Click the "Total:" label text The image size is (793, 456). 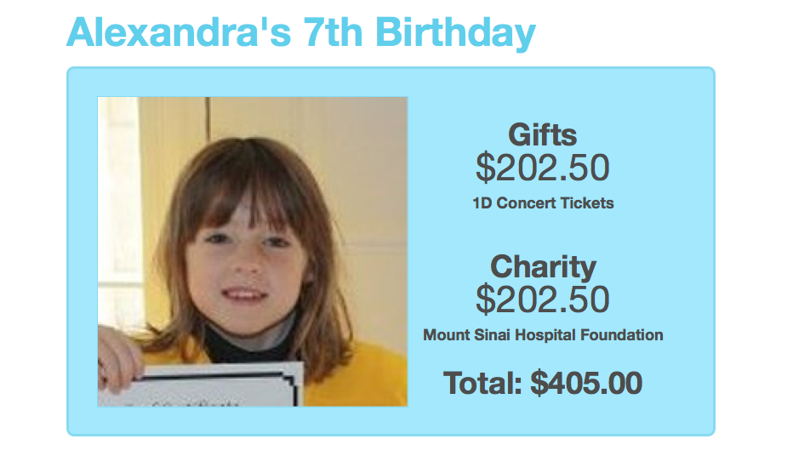483,384
